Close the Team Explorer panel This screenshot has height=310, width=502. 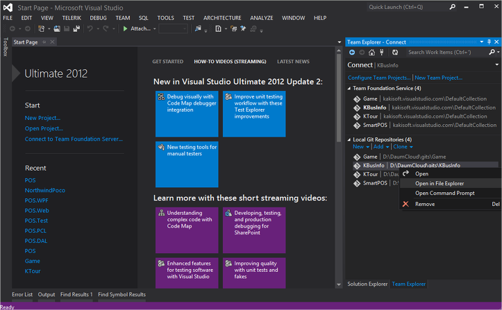496,42
